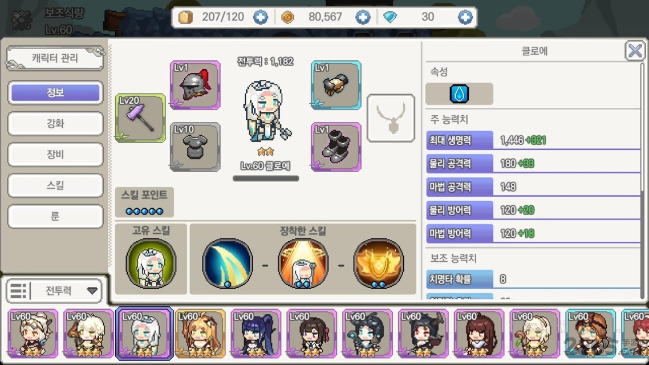Switch to the 강화 tab
Image resolution: width=649 pixels, height=365 pixels.
(x=55, y=123)
